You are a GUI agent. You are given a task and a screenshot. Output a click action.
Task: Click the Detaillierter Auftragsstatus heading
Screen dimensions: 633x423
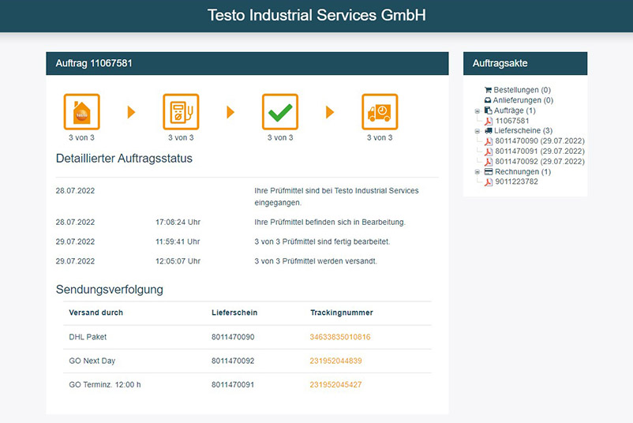124,158
